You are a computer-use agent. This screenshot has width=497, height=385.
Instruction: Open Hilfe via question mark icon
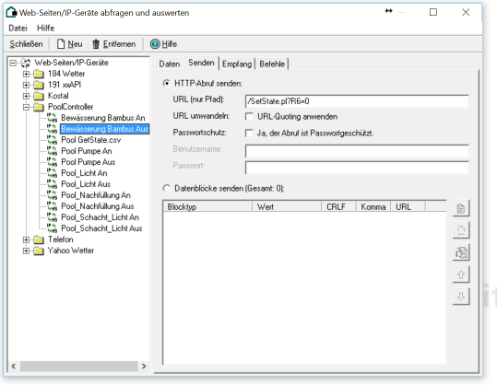[155, 44]
